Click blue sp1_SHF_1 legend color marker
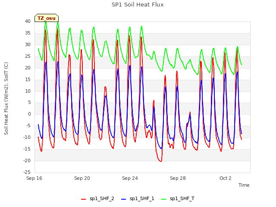Viewport: 276px width, 207px height. [x=124, y=199]
